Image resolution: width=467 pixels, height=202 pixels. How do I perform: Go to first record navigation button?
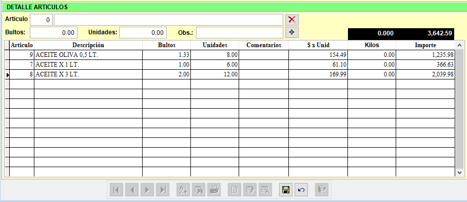coord(116,190)
